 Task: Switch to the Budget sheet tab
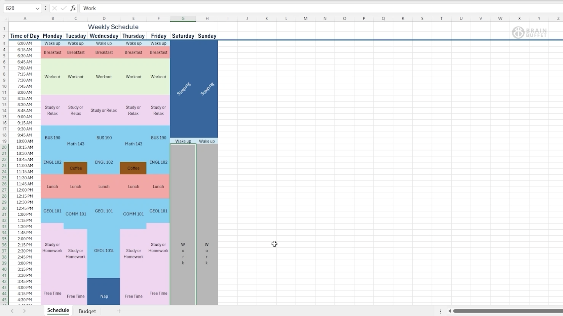87,311
